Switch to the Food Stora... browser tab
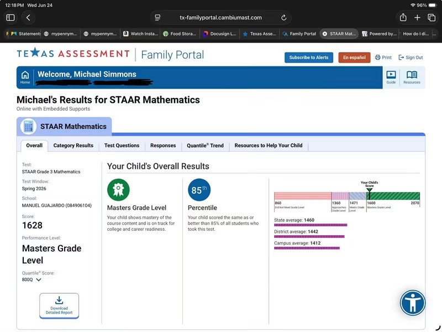Screen dimensions: 442x332 coord(180,34)
